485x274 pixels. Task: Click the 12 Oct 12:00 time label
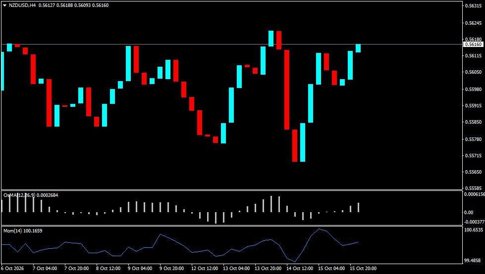(205, 269)
